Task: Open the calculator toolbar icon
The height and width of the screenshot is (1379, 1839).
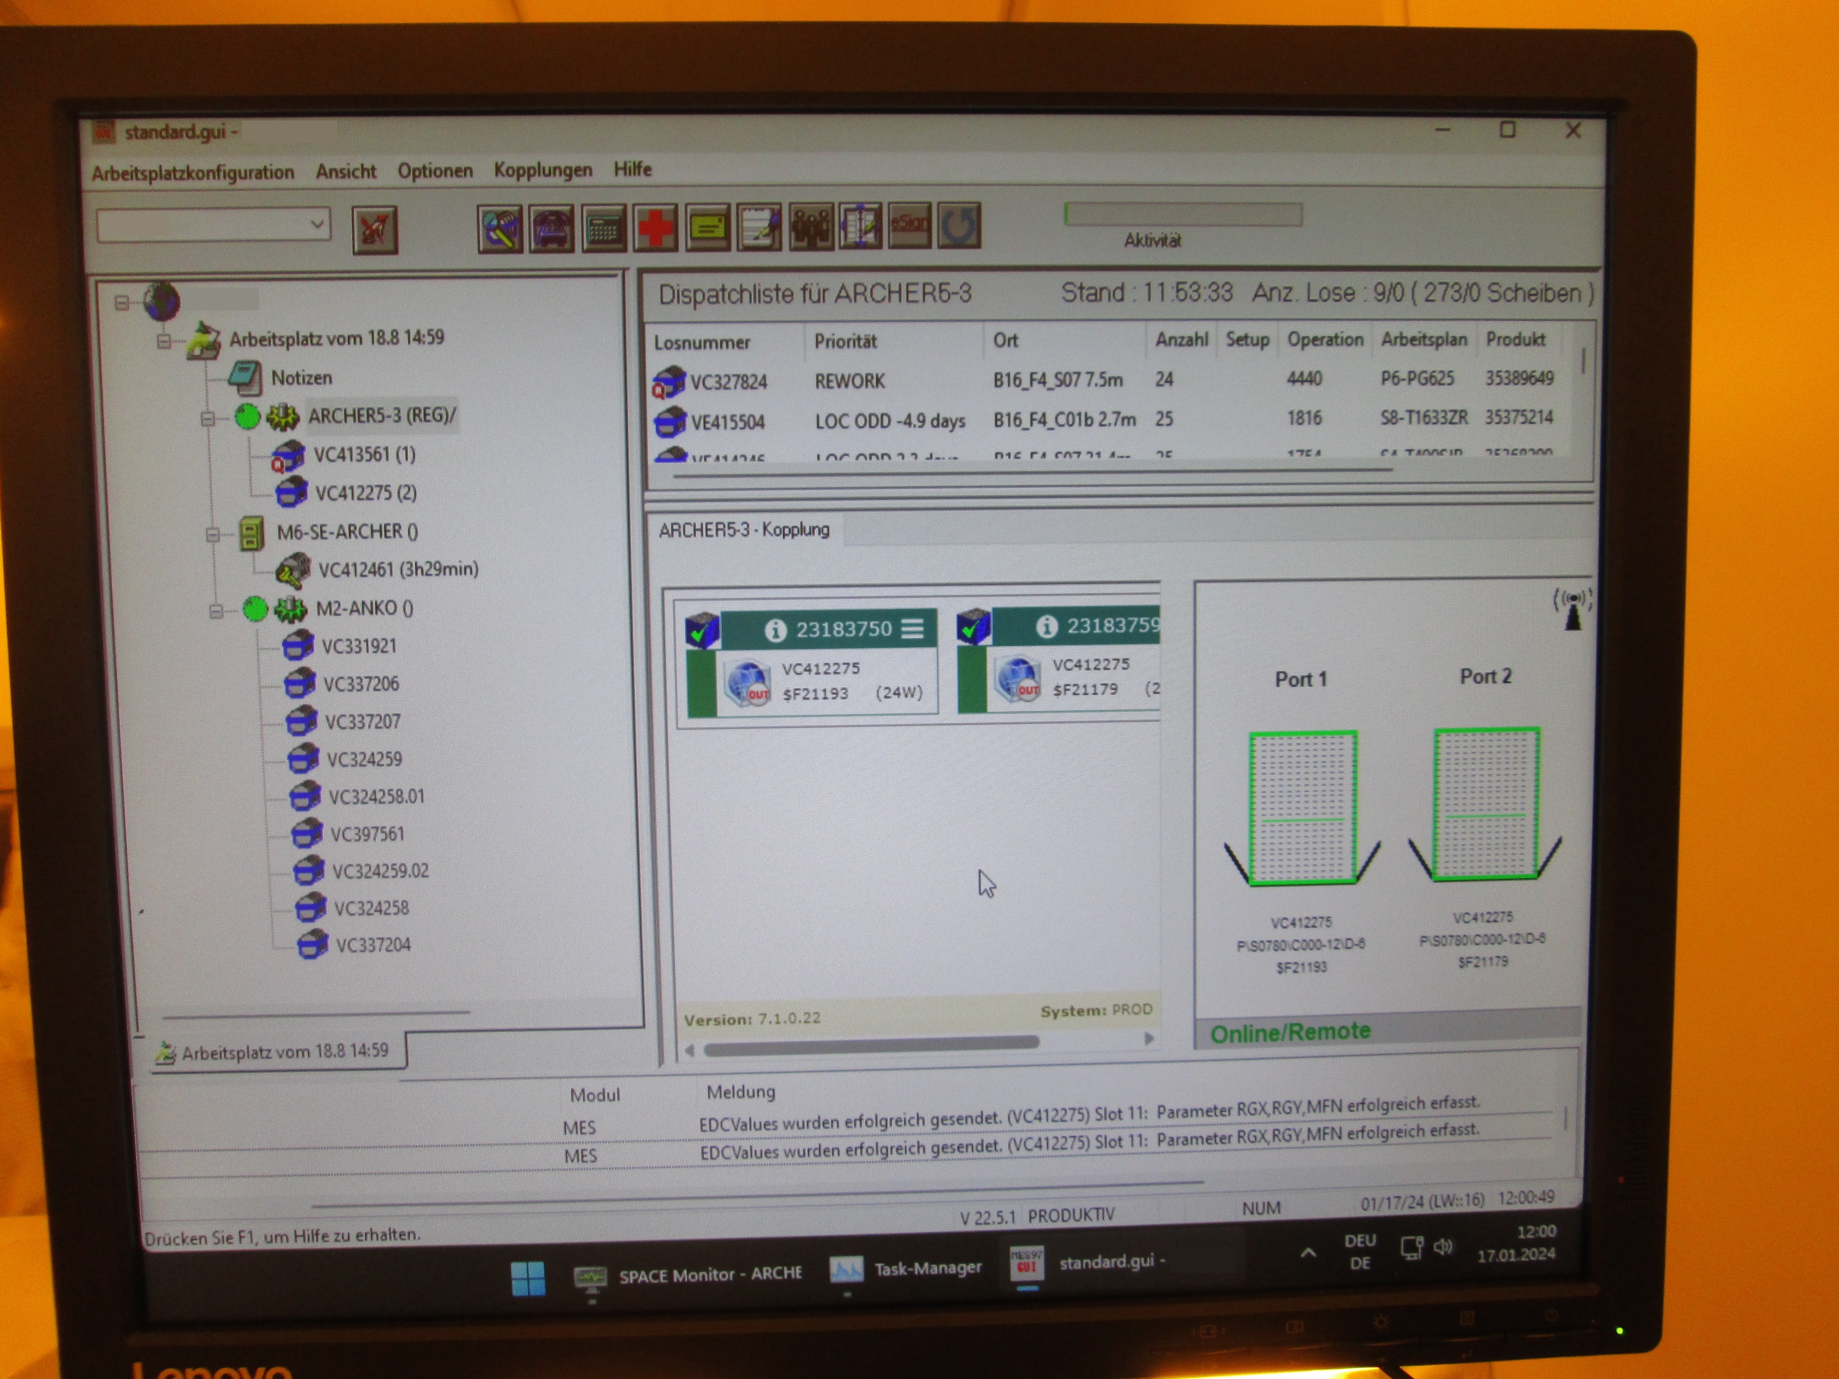Action: [603, 229]
